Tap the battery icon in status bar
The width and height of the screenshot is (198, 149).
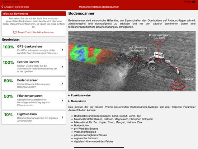(x=194, y=2)
